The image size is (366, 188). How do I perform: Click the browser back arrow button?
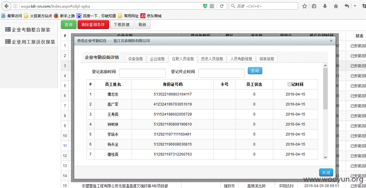pyautogui.click(x=6, y=6)
